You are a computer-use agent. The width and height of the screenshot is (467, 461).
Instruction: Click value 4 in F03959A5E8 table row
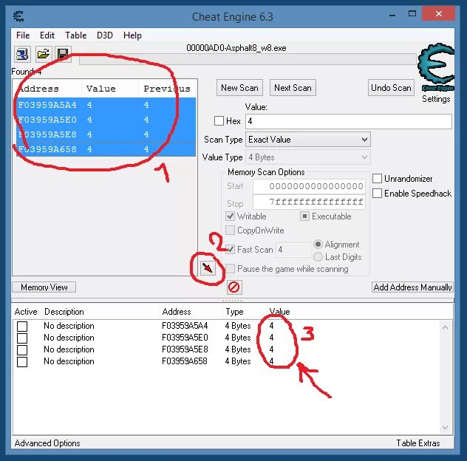point(271,349)
